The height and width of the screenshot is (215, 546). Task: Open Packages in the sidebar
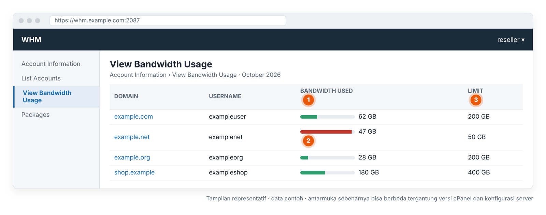click(x=35, y=115)
